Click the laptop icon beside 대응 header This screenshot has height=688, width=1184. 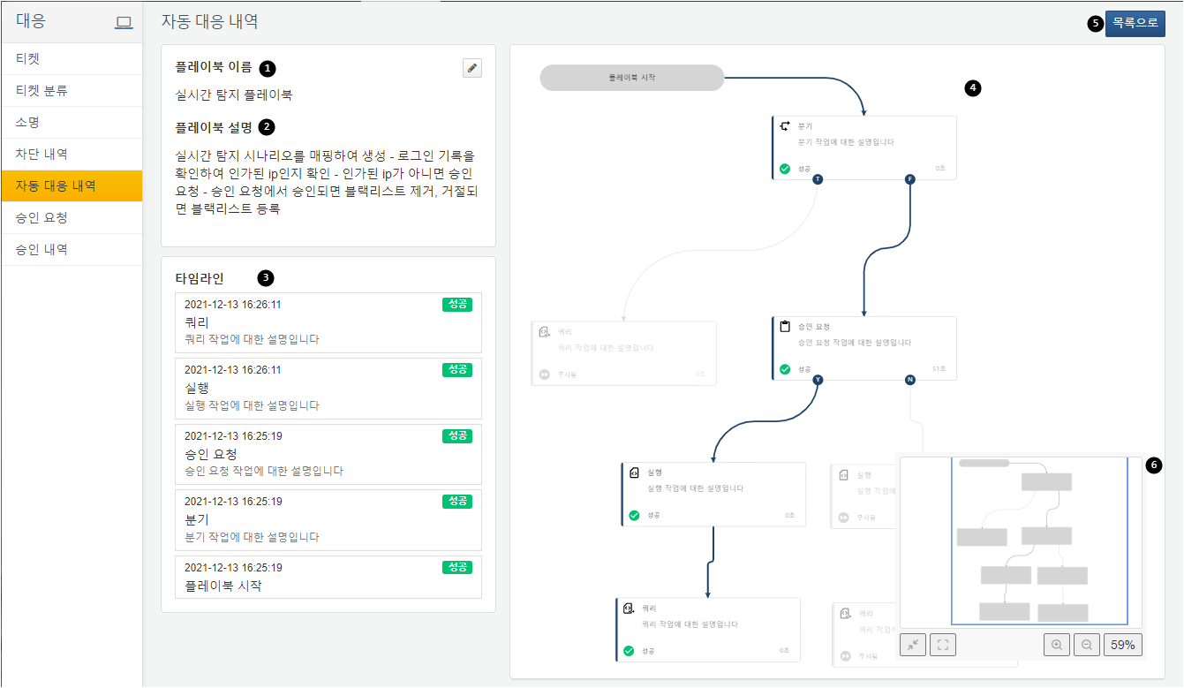(124, 23)
